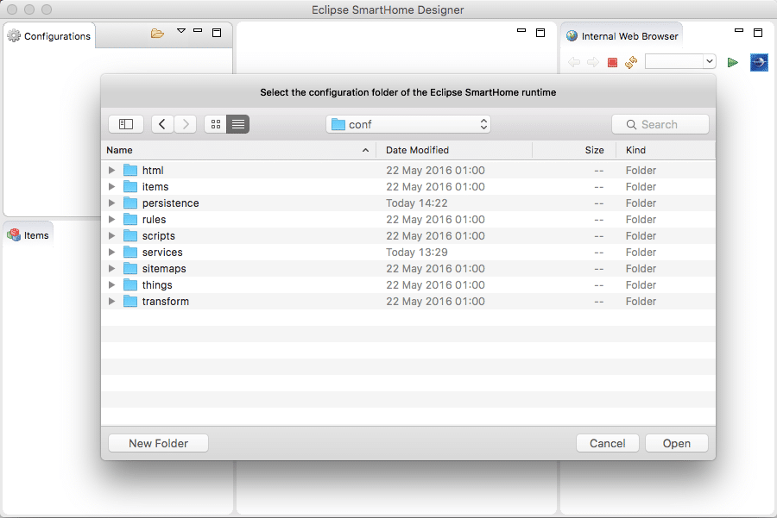The width and height of the screenshot is (777, 518).
Task: Expand the services folder triangle
Action: [x=111, y=252]
